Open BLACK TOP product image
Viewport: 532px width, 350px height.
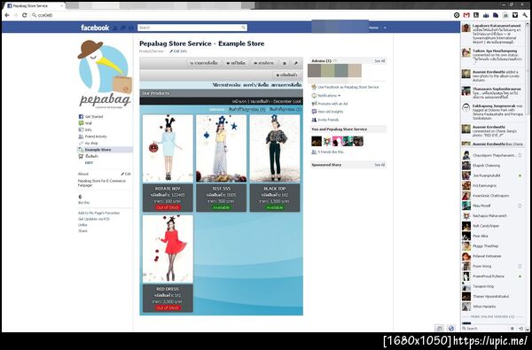pos(275,149)
